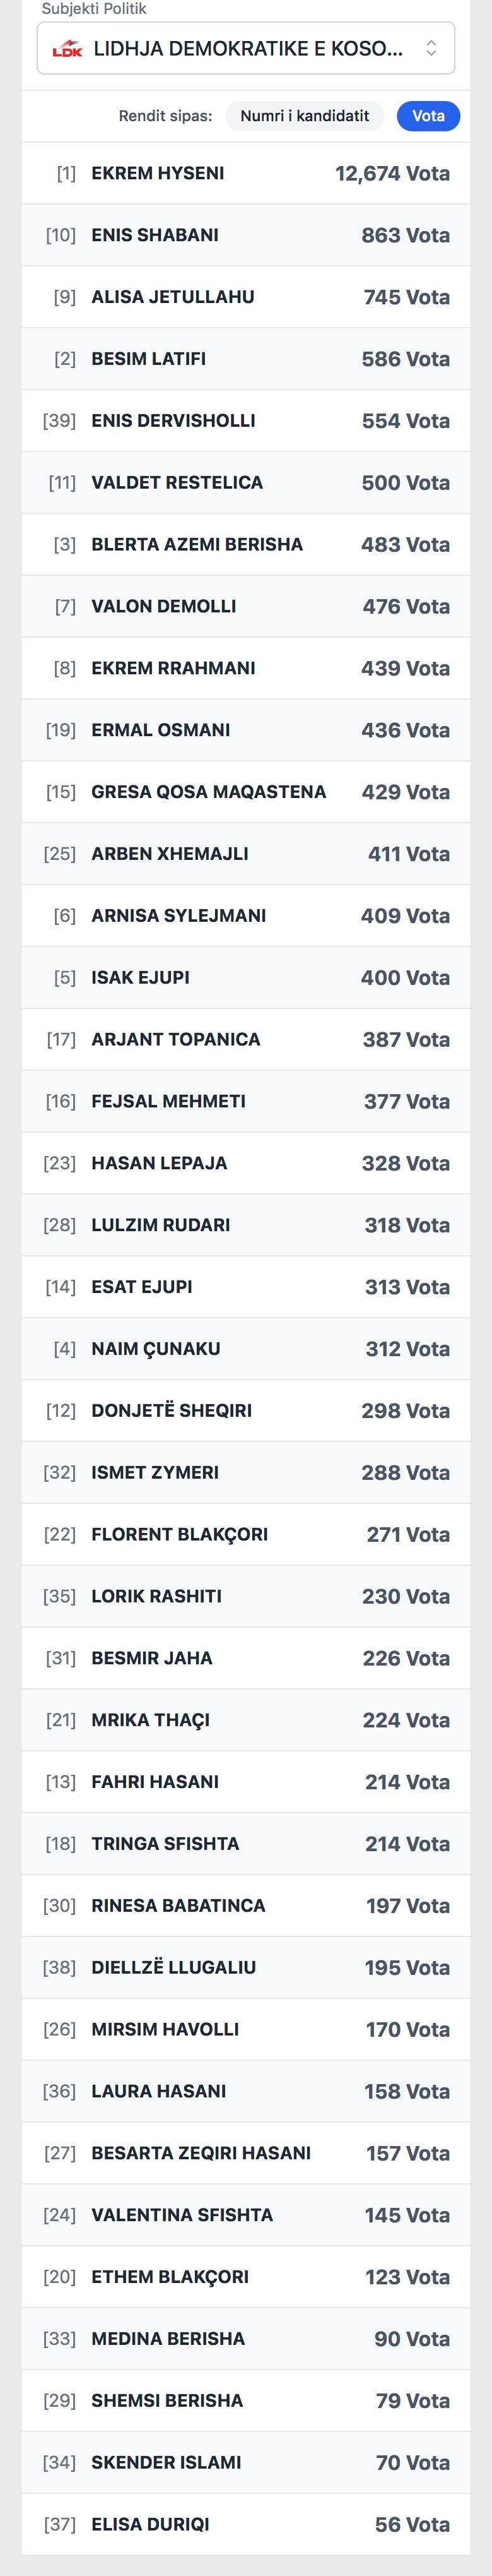Click the dropdown up-down chevron arrows

431,48
